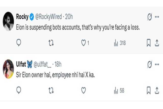Image resolution: width=163 pixels, height=109 pixels.
Task: Reply to Ulfat's tweet
Action: pos(19,90)
